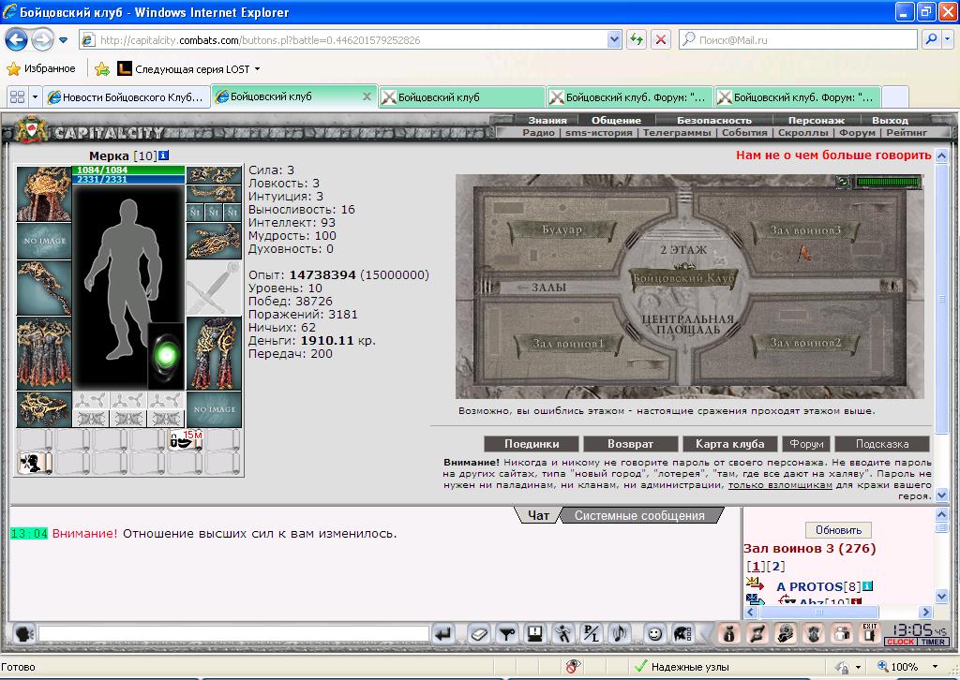Viewport: 960px width, 680px height.
Task: Select the equipped gloves item slot
Action: click(x=215, y=242)
